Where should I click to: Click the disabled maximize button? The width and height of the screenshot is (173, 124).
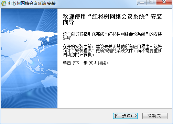click(151, 2)
